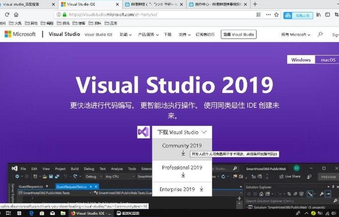Screen dimensions: 339x217
Task: Reload the current page
Action: click(7, 15)
